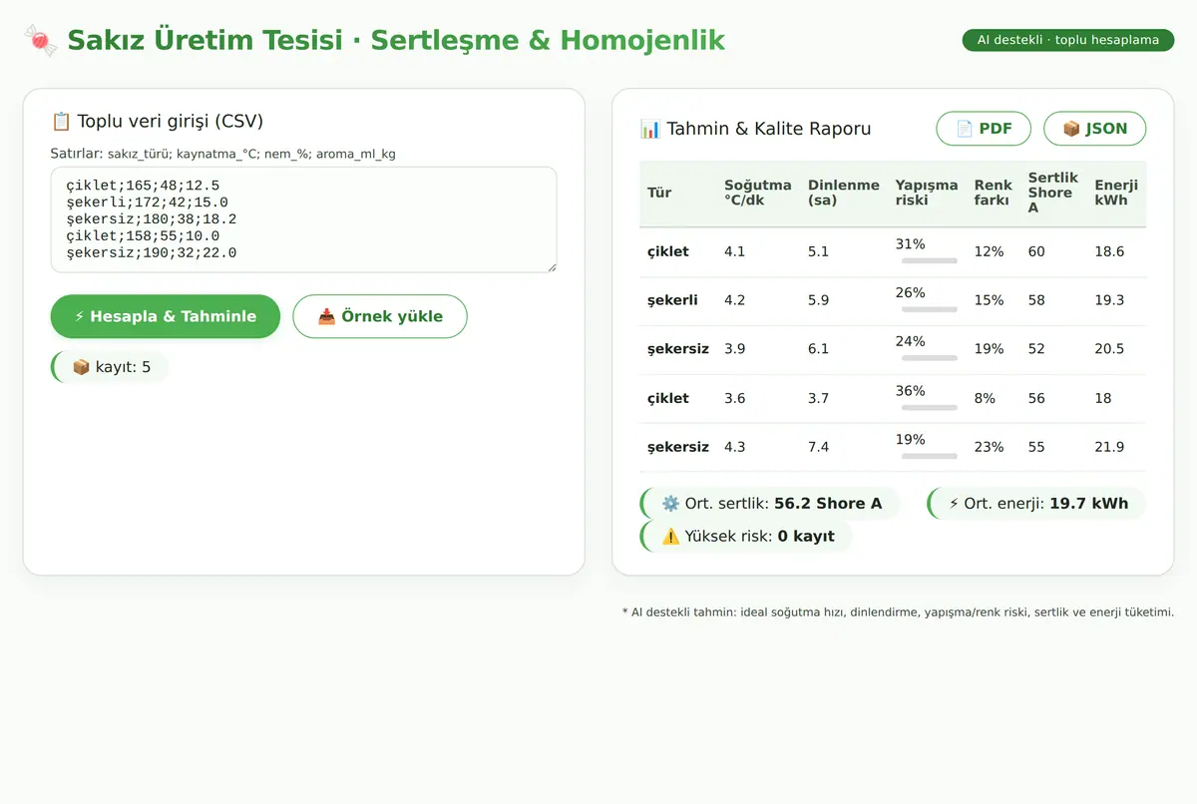Viewport: 1197px width, 804px height.
Task: Run Hesapla & Tahminle calculation
Action: click(x=166, y=316)
